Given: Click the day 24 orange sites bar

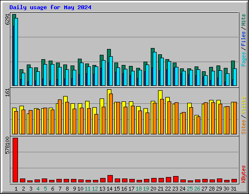Looking at the screenshot, I should pos(184,123).
